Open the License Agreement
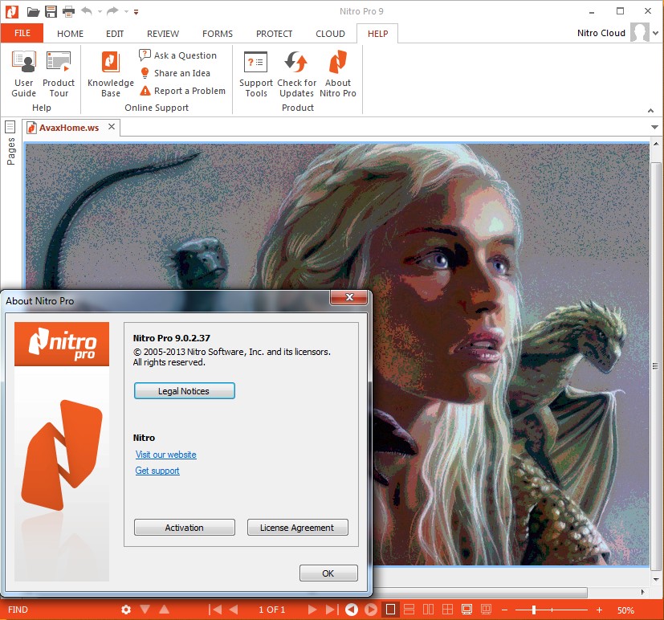The height and width of the screenshot is (620, 664). (x=297, y=528)
